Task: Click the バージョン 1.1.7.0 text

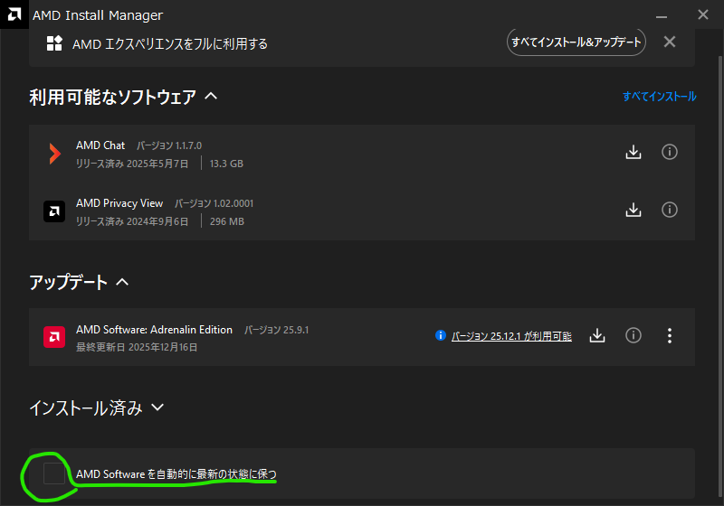Action: (x=169, y=145)
